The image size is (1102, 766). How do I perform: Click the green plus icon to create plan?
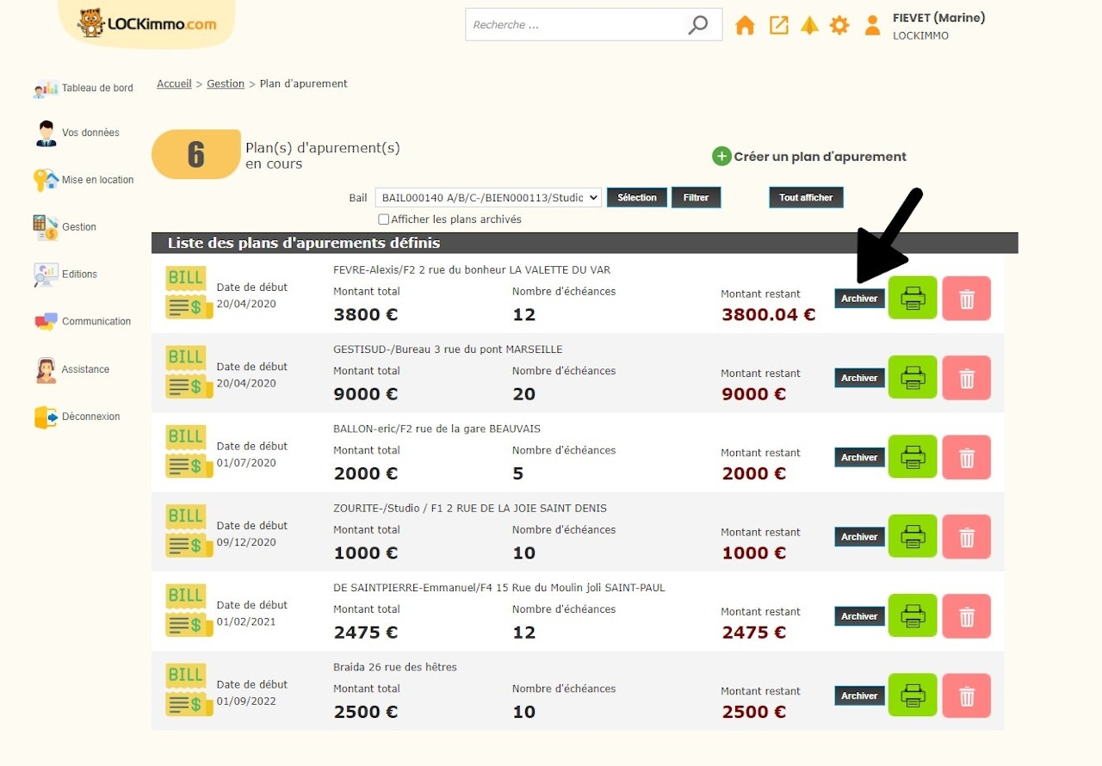721,157
